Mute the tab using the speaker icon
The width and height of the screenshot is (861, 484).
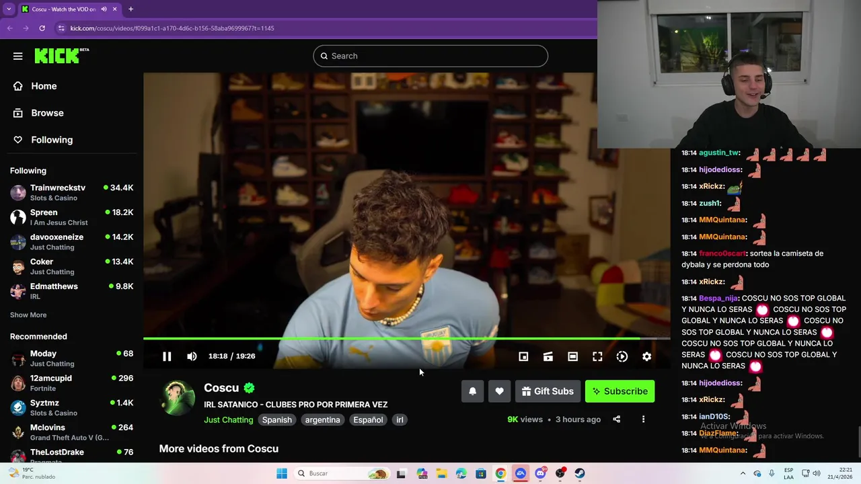104,9
